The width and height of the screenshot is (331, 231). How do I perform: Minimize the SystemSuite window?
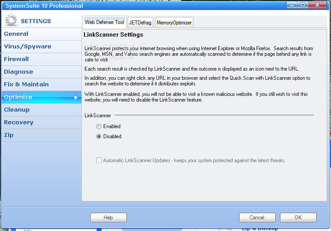292,5
